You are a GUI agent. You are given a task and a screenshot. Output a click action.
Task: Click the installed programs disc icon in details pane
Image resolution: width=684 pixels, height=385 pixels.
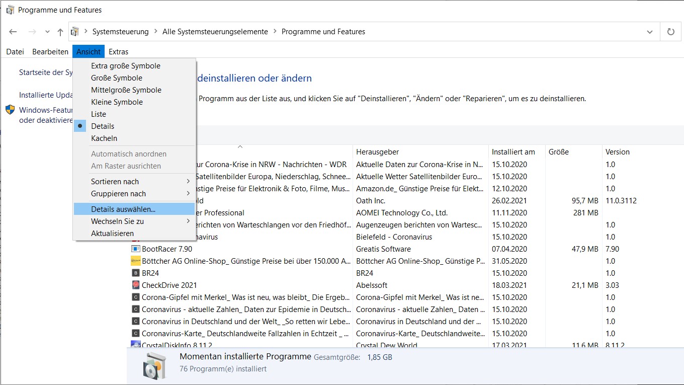click(154, 366)
